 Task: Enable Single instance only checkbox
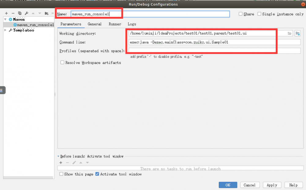point(259,14)
